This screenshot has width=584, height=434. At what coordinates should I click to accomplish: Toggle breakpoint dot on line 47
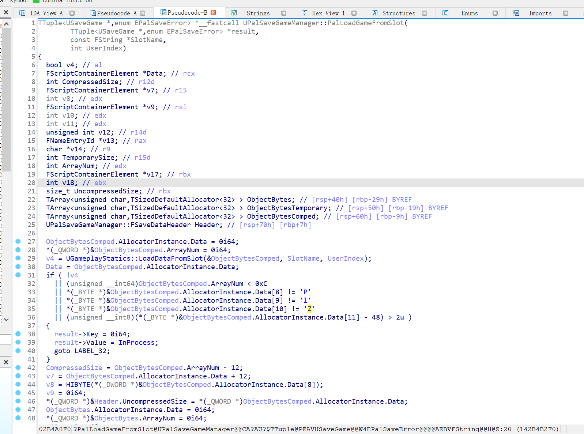point(18,410)
